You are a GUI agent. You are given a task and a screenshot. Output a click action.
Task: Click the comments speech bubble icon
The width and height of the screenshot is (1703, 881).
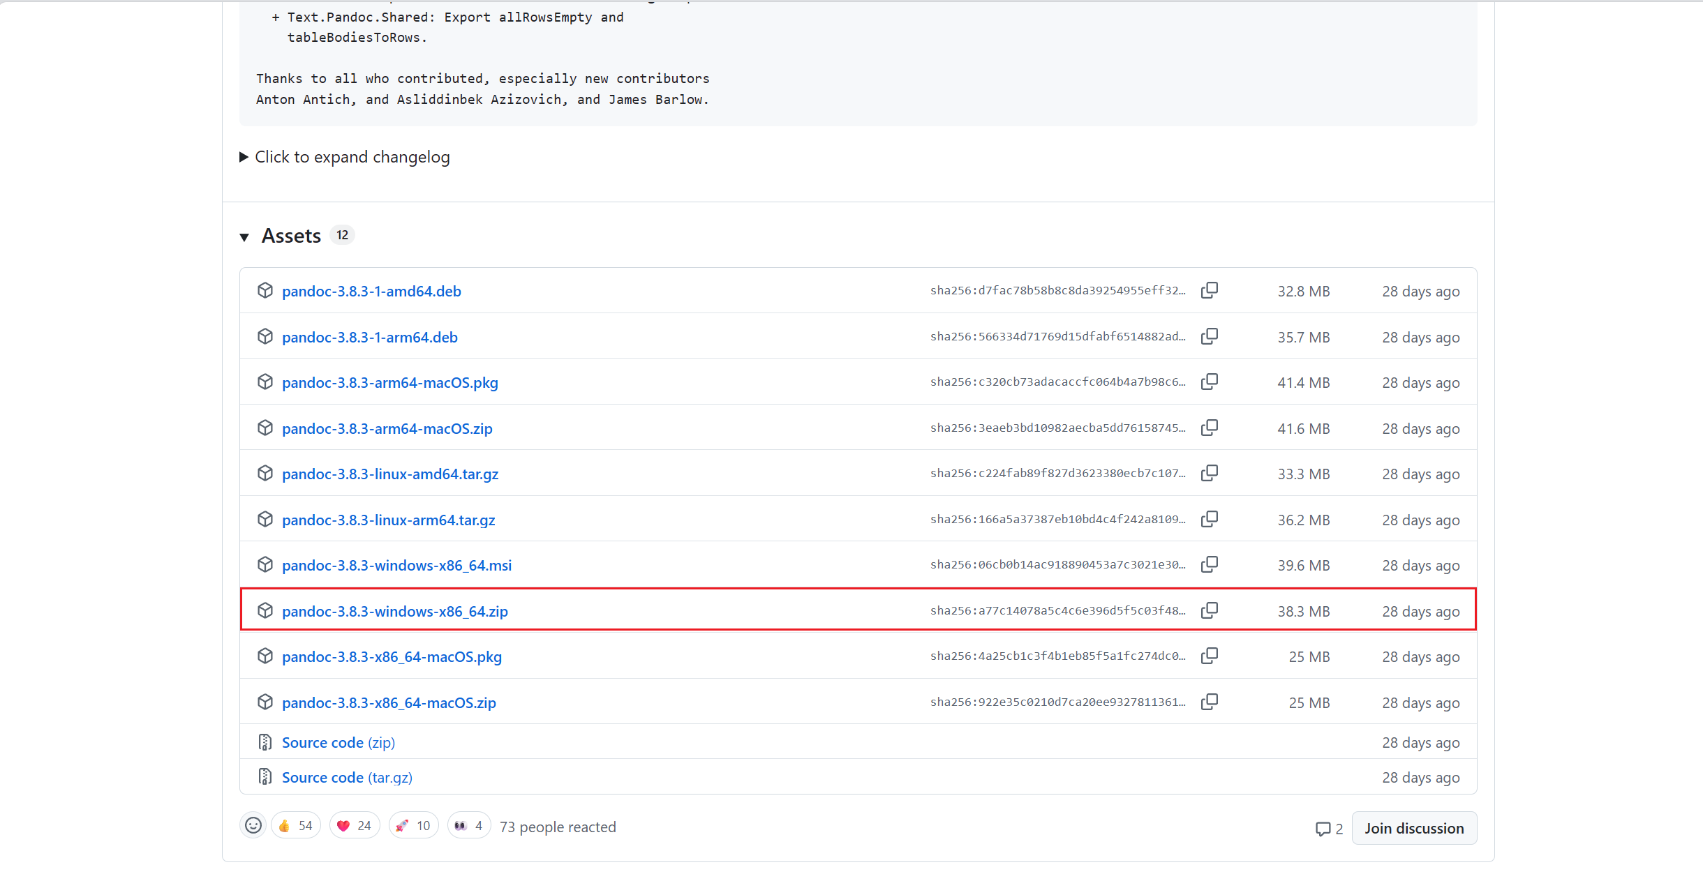1323,829
